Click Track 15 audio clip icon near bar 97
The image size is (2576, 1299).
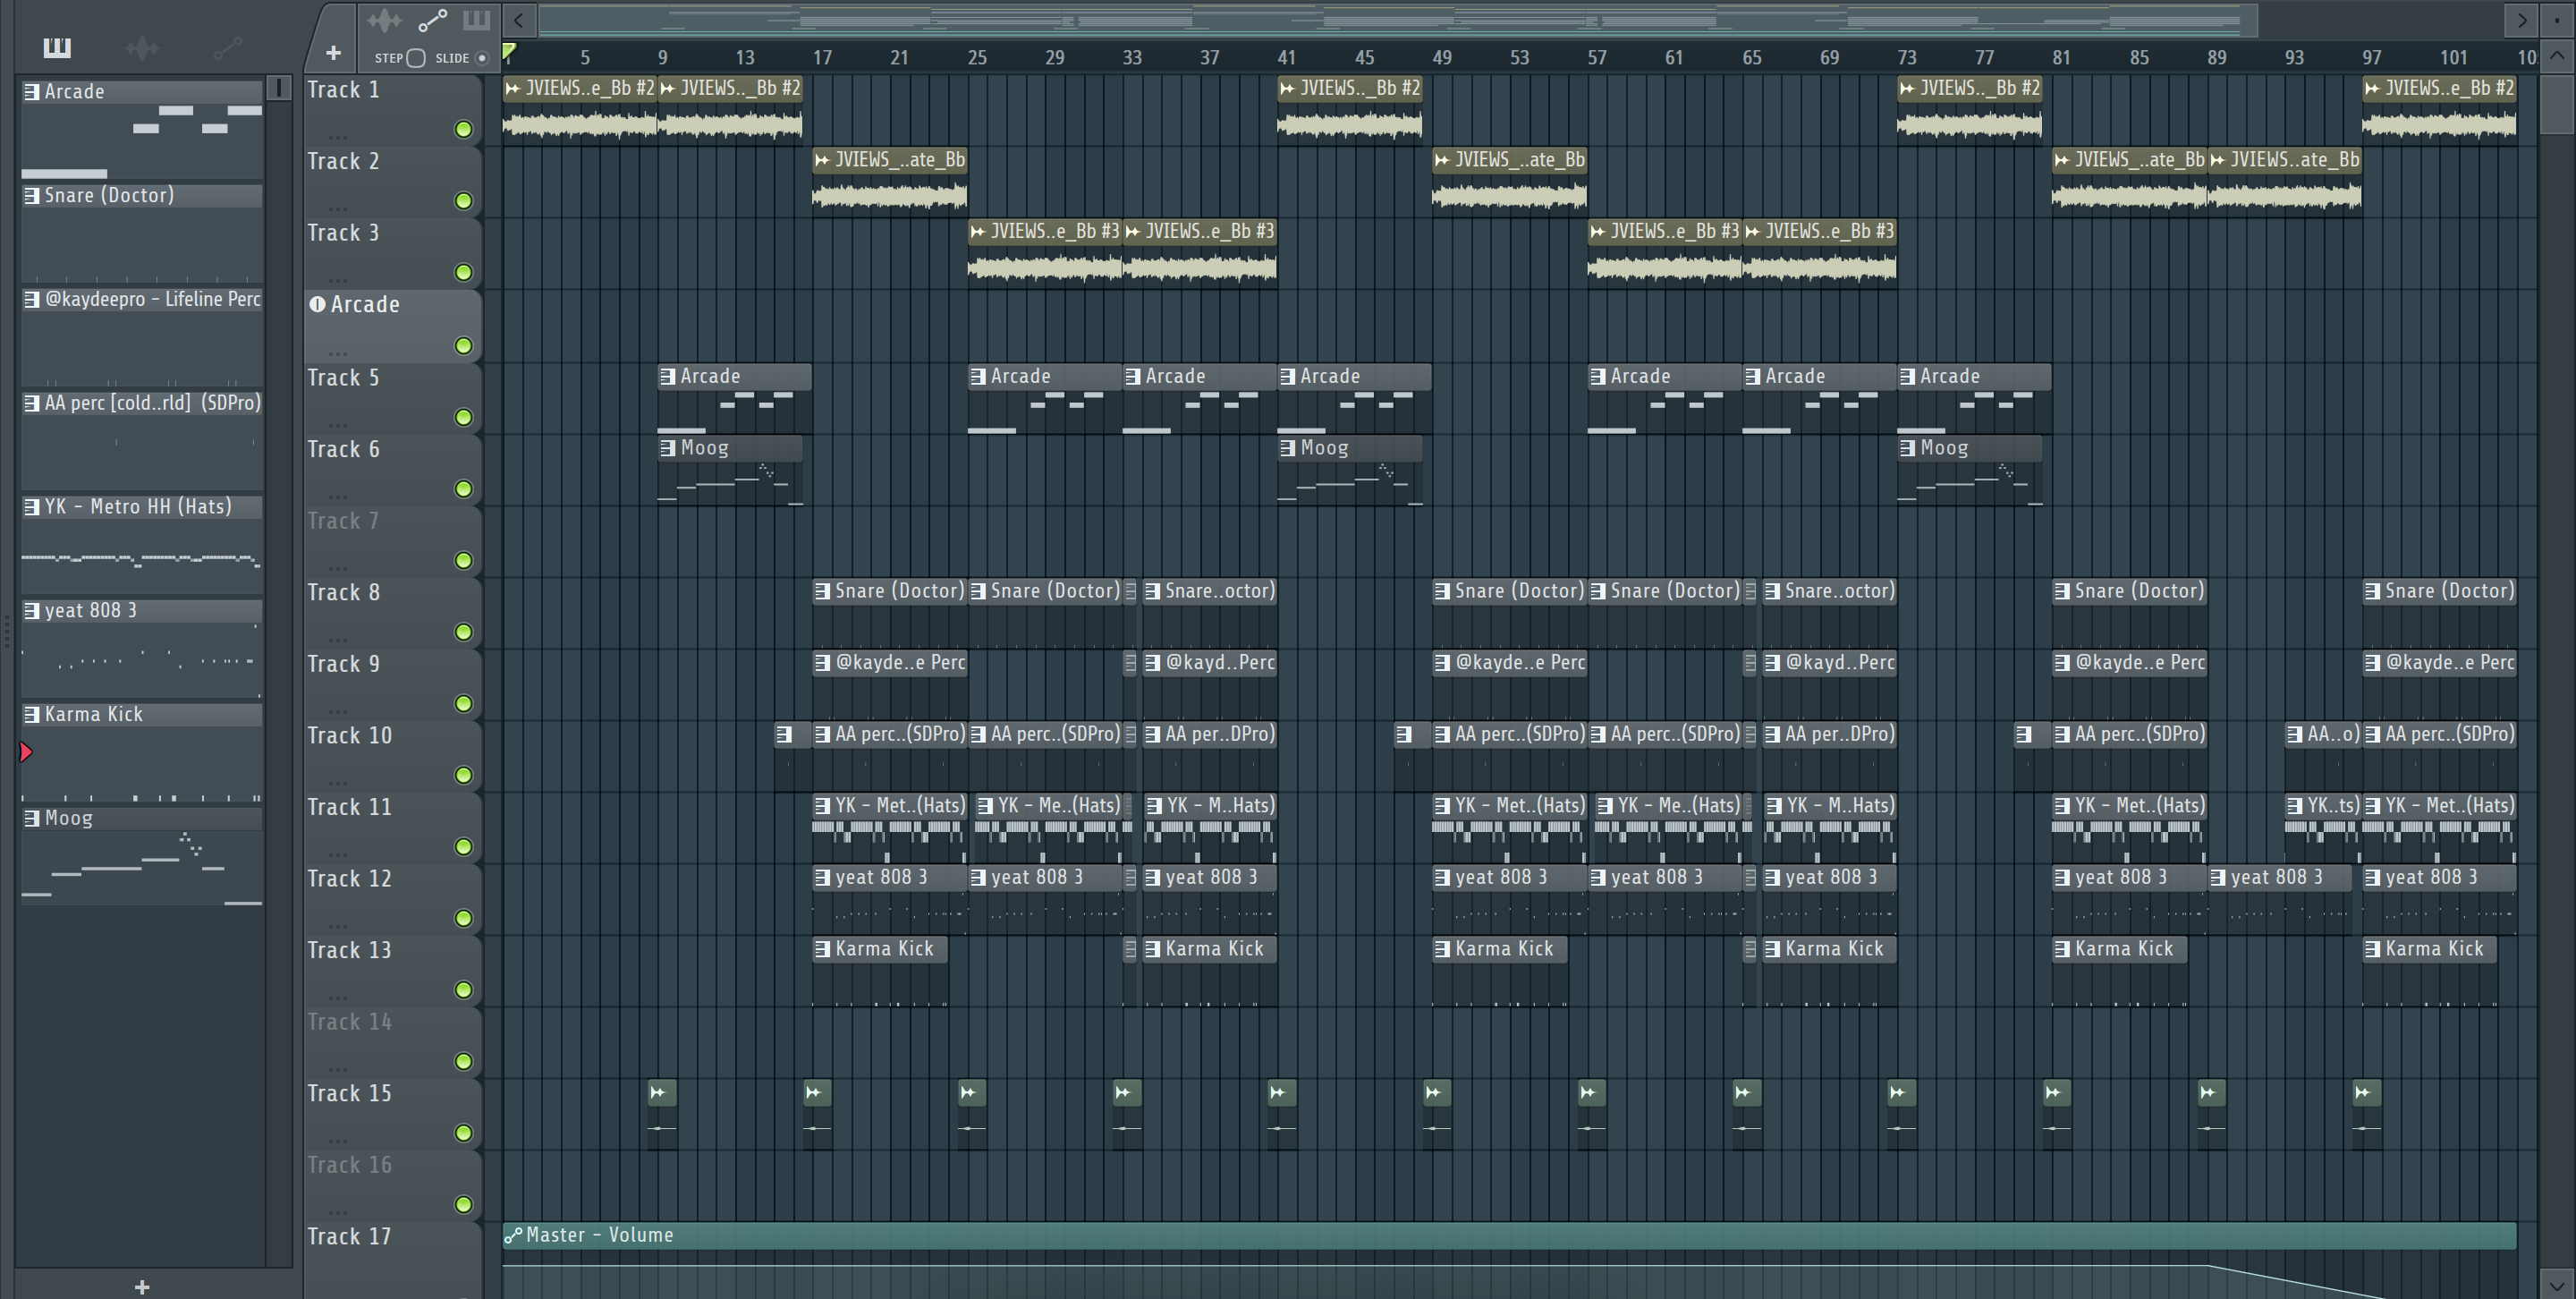coord(2362,1093)
